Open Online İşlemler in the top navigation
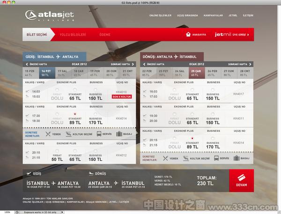Screen dimensions: 281x214 160,15
